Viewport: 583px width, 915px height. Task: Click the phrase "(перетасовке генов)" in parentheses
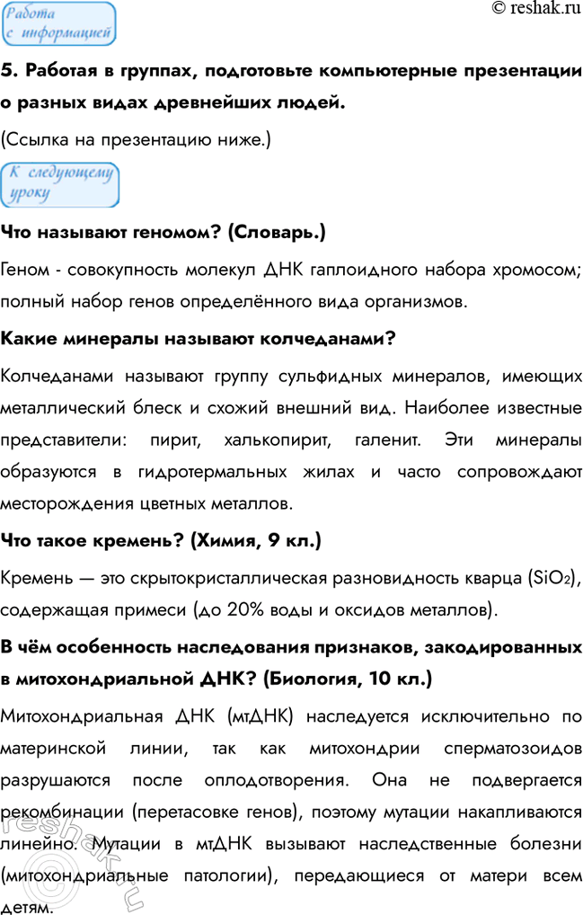tap(216, 813)
